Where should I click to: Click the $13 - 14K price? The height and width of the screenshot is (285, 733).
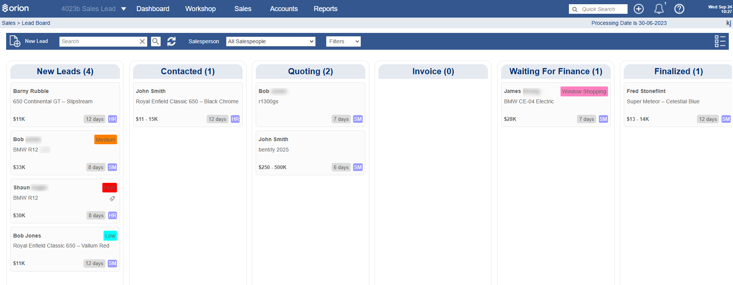click(638, 119)
